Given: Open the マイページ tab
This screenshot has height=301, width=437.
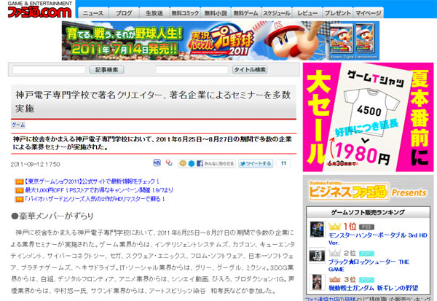Looking at the screenshot, I should pyautogui.click(x=368, y=13).
